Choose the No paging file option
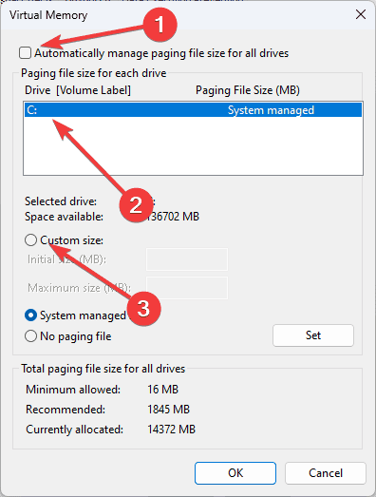 30,336
